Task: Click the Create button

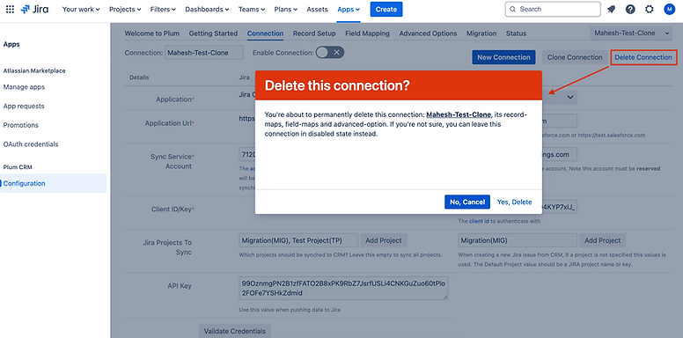Action: tap(386, 9)
